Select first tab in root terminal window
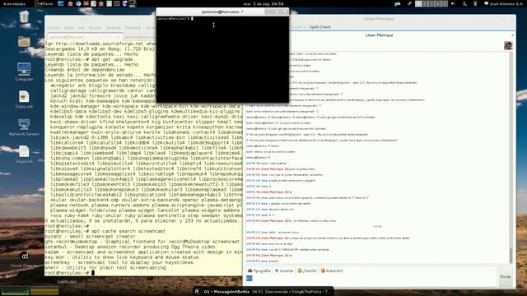Viewport: 527px width, 296px height. (84, 36)
